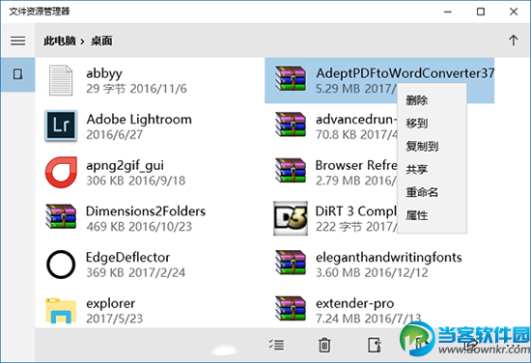Choose 复制到 from the context menu

(x=422, y=147)
